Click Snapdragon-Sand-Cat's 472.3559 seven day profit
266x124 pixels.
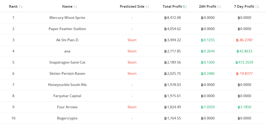[244, 62]
